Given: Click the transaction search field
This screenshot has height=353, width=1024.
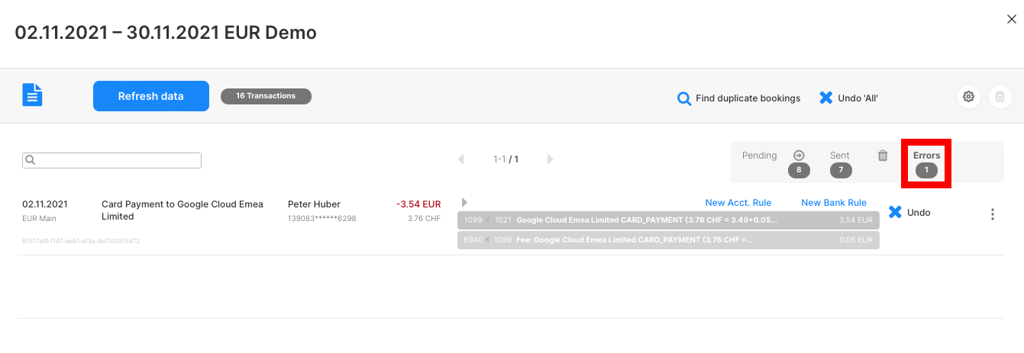Looking at the screenshot, I should (x=111, y=160).
